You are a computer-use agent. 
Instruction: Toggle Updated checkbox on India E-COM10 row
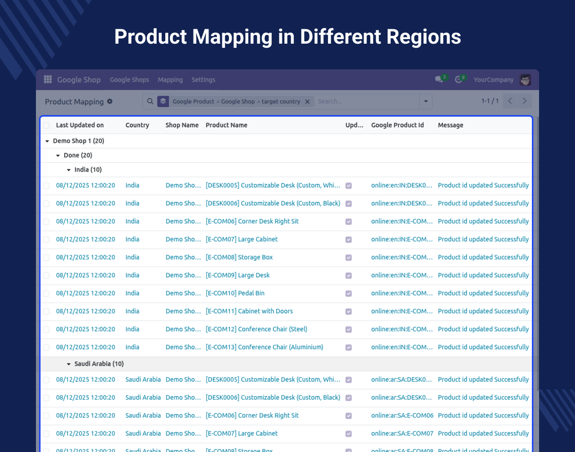[x=349, y=293]
